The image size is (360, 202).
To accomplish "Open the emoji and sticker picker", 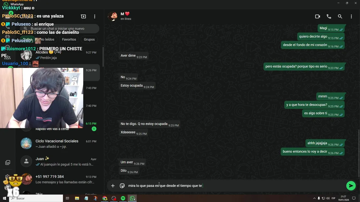I will pos(122,186).
